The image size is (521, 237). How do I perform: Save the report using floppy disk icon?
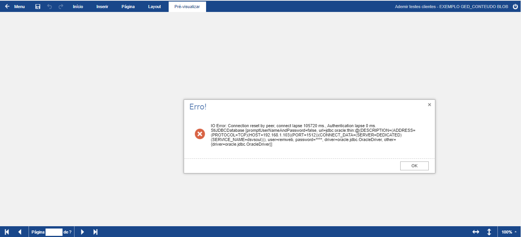point(38,7)
